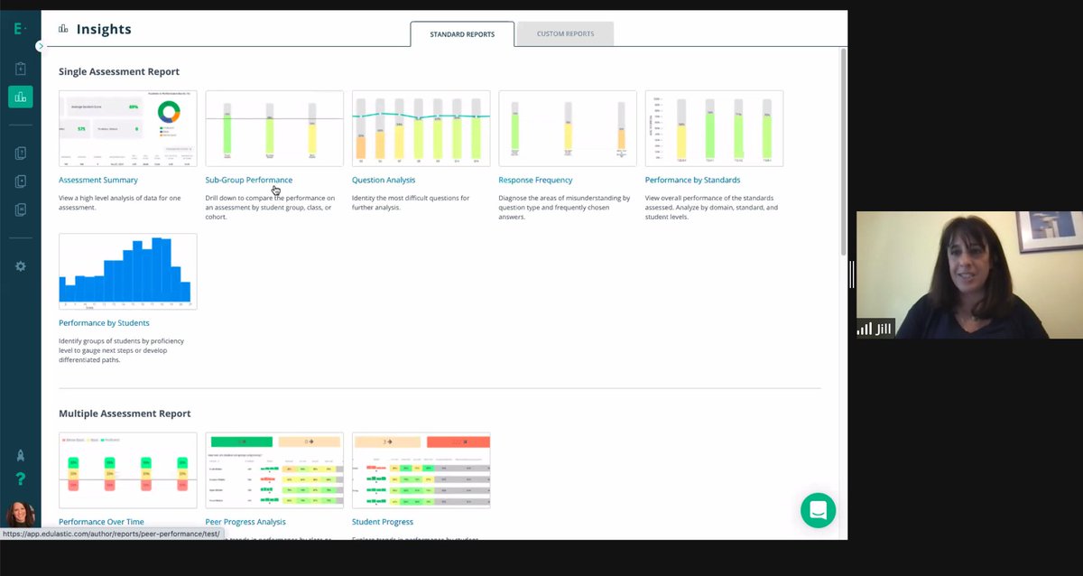Open the Question Analysis thumbnail
This screenshot has height=576, width=1083.
(x=421, y=128)
